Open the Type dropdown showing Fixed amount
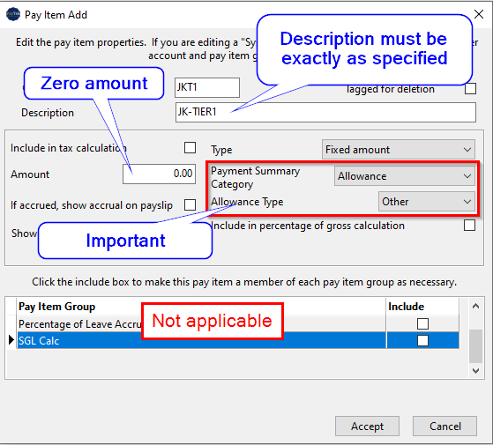493x445 pixels. point(399,150)
